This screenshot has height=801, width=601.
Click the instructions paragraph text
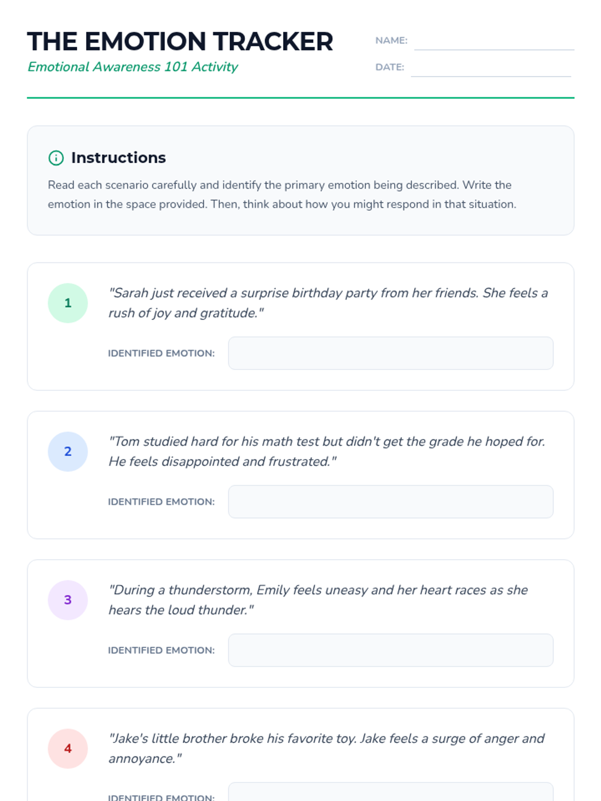point(282,195)
